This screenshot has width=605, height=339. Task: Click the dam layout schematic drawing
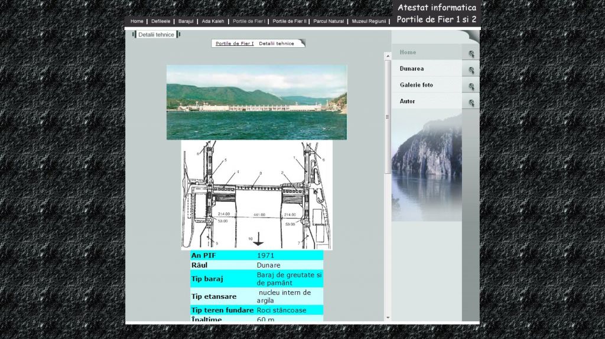point(256,195)
